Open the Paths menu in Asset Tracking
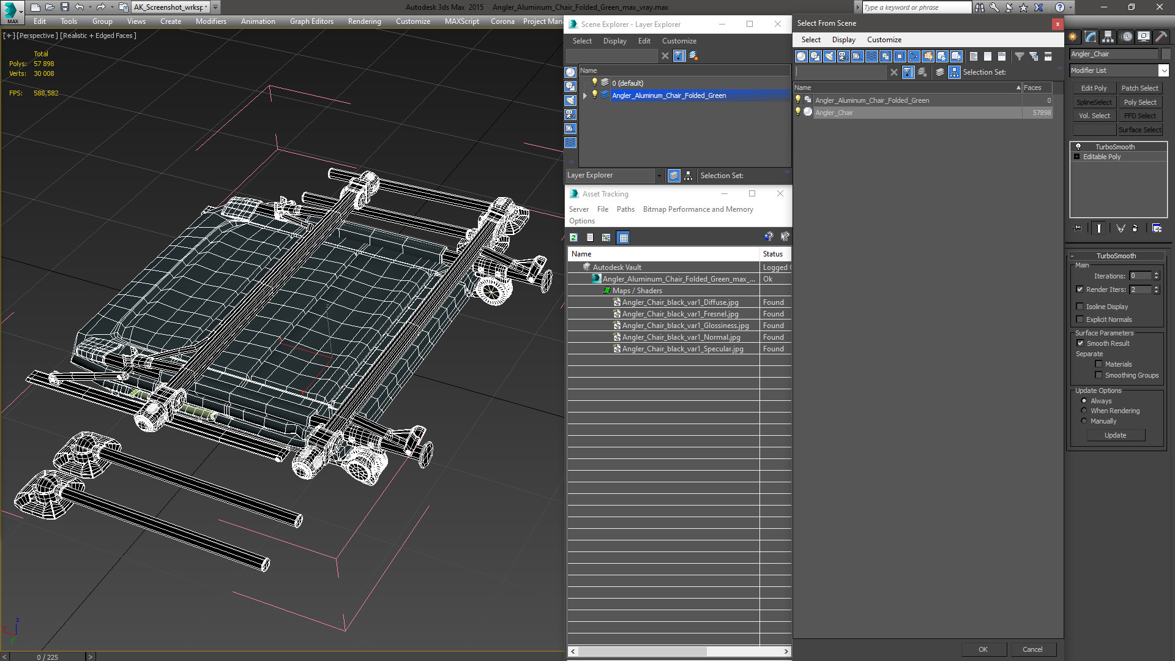 point(625,209)
